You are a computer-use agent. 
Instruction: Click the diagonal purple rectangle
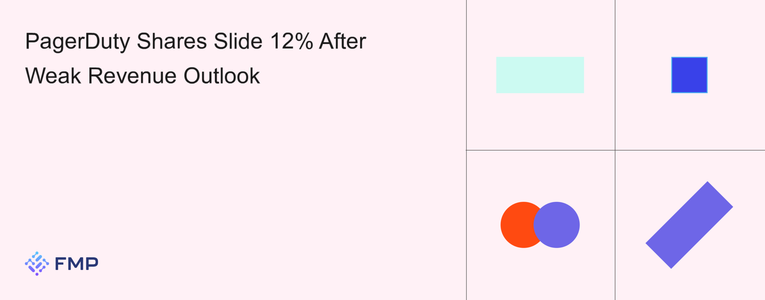[x=689, y=225]
